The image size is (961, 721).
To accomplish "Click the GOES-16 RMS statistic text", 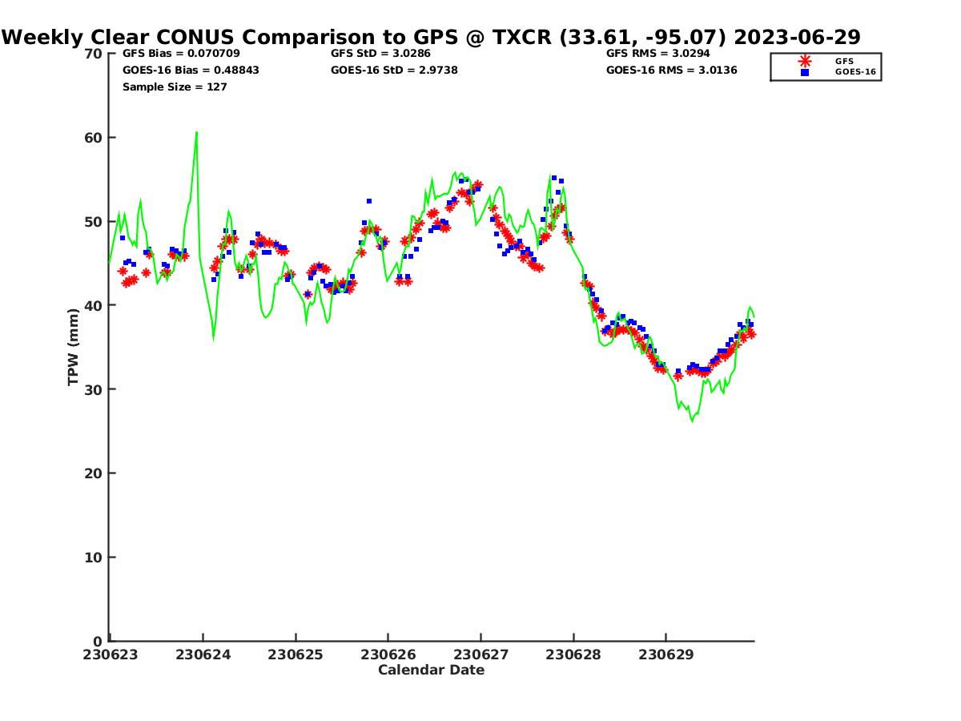I will 671,70.
